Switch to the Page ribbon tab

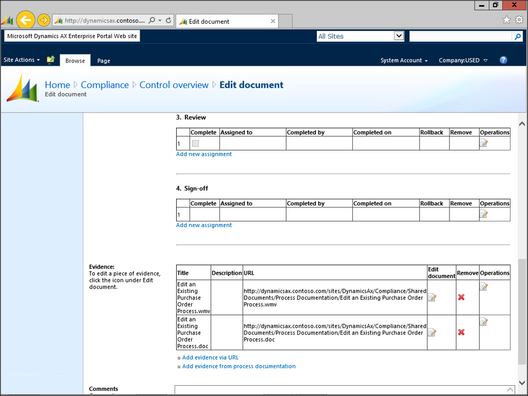[104, 61]
